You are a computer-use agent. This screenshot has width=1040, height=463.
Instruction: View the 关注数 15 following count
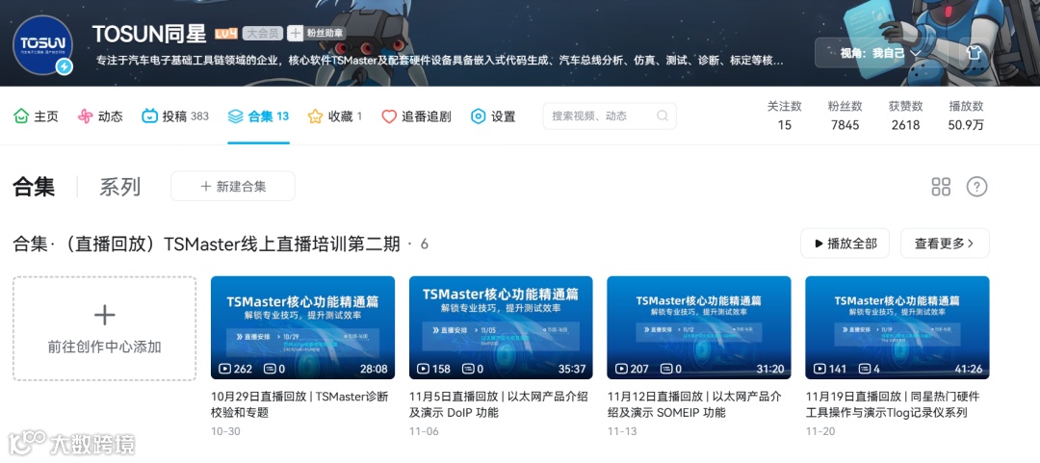tap(785, 116)
